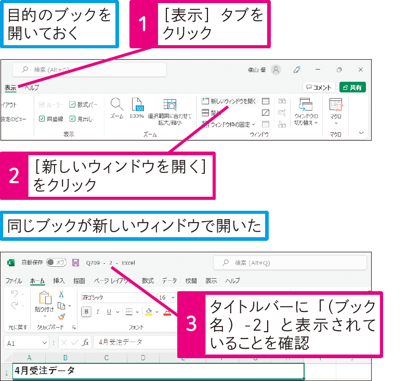
Task: Click the search box in lower window
Action: (290, 263)
